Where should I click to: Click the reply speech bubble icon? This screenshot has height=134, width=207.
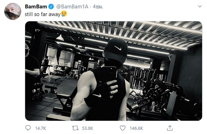28,128
